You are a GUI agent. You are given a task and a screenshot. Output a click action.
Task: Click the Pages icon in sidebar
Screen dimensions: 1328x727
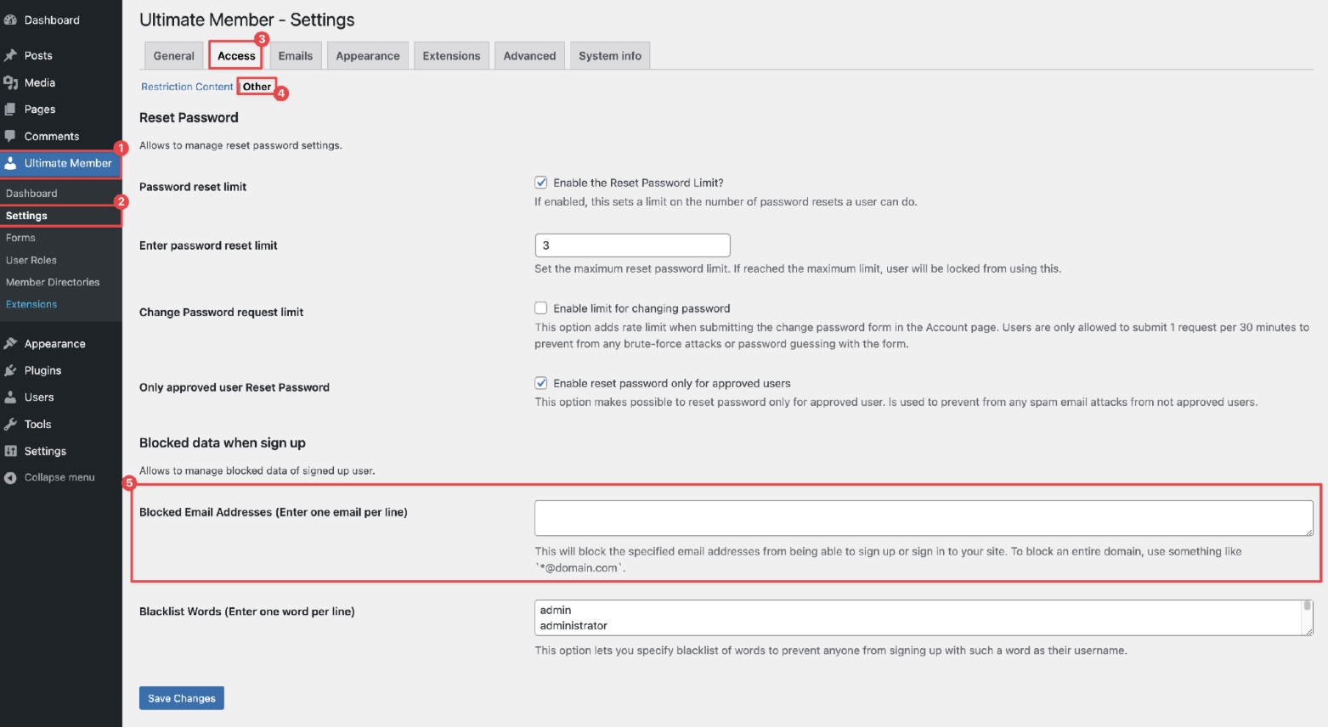pos(10,110)
